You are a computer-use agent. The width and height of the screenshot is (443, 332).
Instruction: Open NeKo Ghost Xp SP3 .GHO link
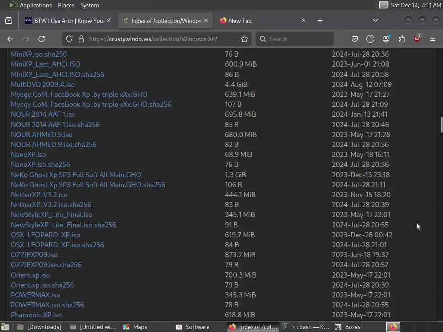click(76, 175)
